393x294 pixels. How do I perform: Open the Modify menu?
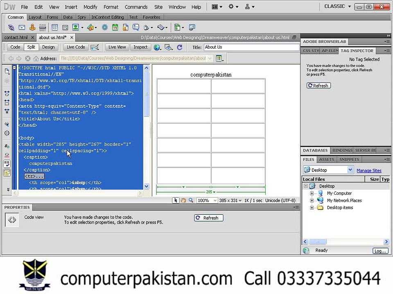tap(90, 7)
